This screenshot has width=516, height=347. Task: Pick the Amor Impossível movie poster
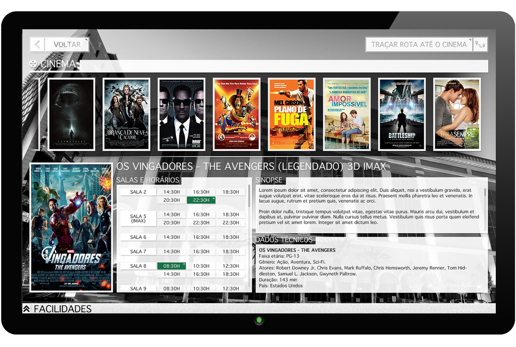pos(347,114)
